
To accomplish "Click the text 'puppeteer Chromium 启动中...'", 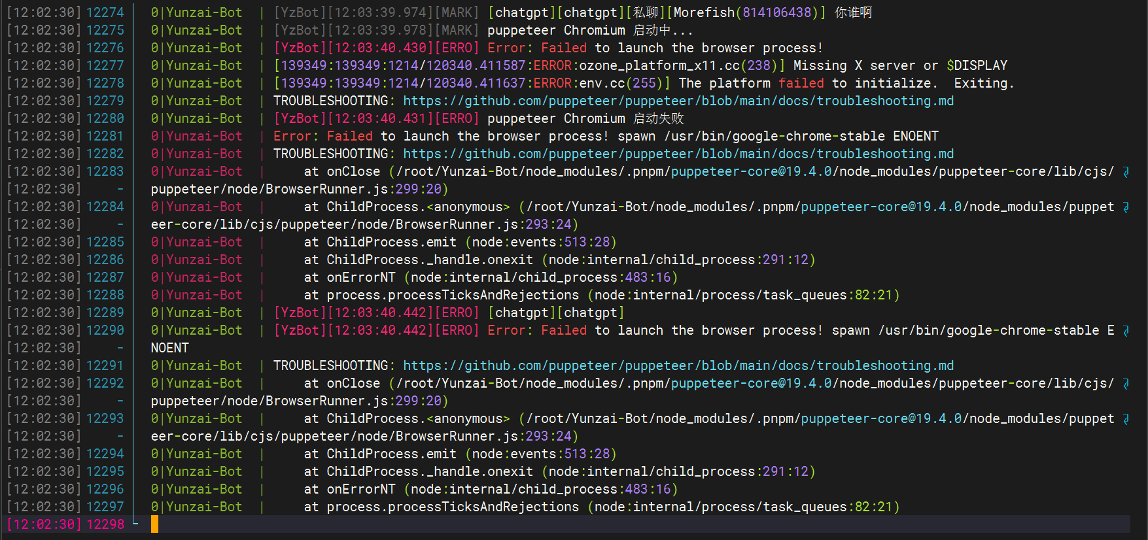I will pos(590,30).
